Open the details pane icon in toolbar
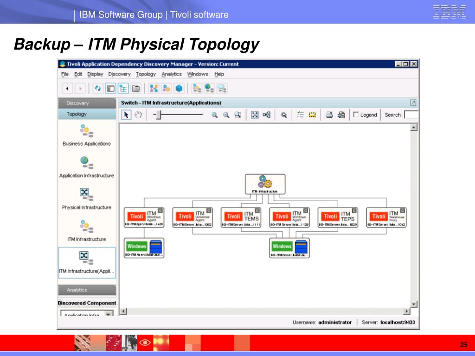 click(136, 89)
